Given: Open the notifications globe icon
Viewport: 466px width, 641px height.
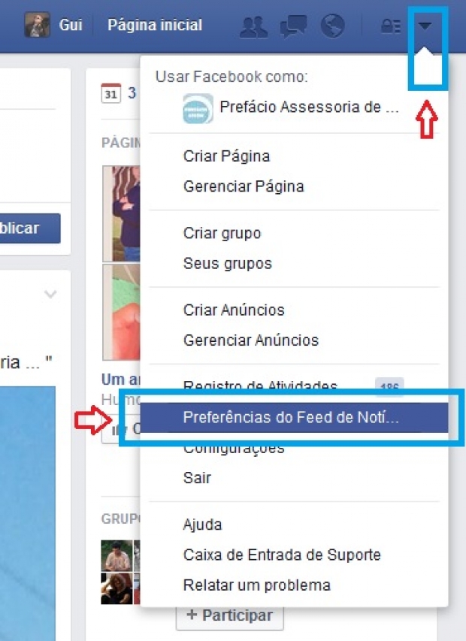Looking at the screenshot, I should 332,26.
